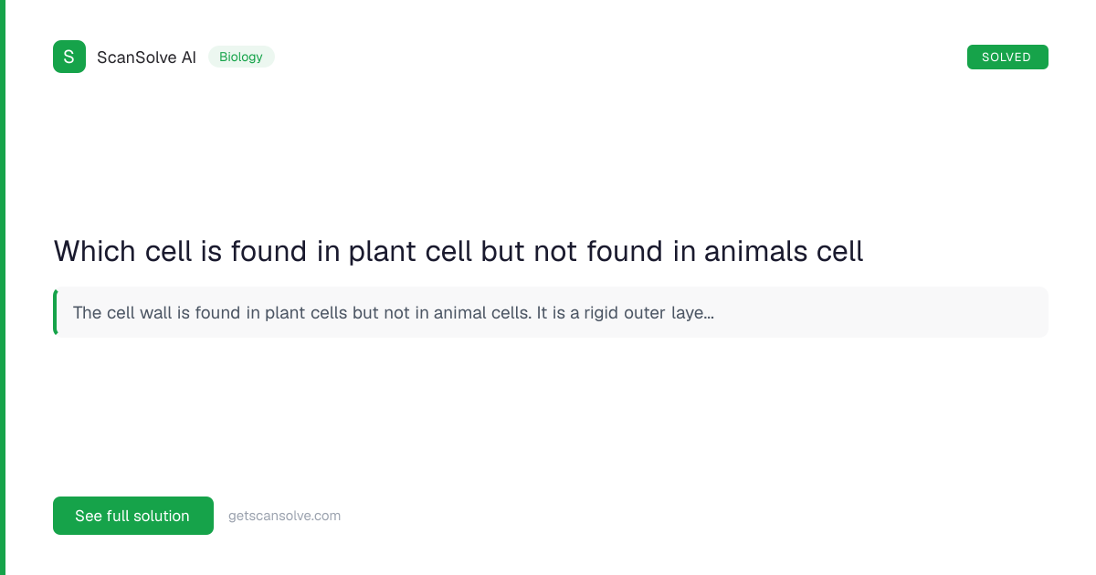
Task: Select the question title about plant cells
Action: pyautogui.click(x=458, y=251)
